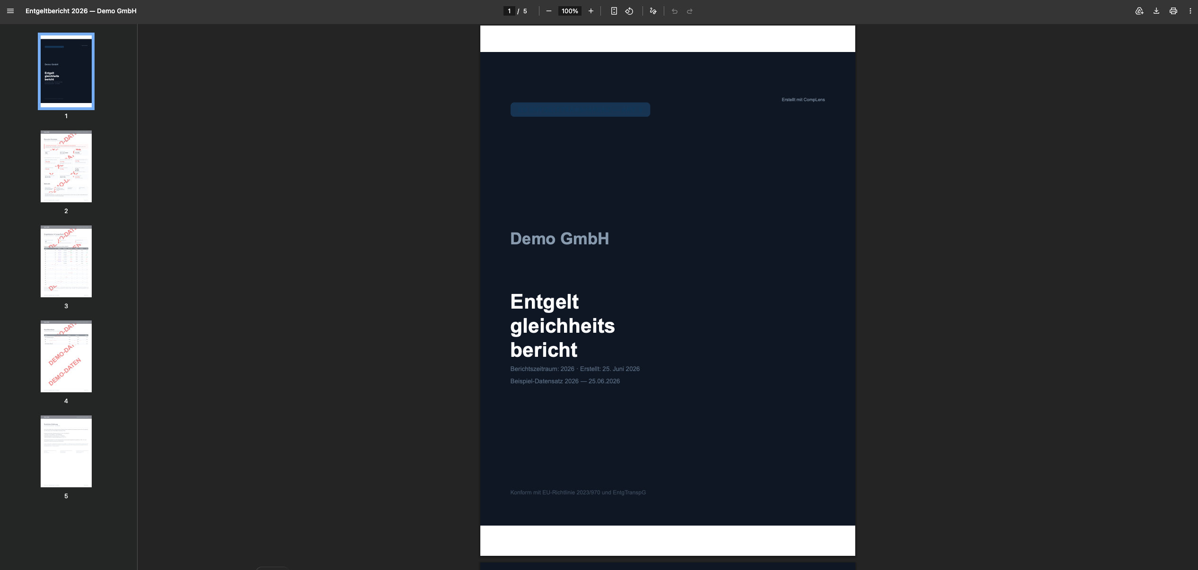
Task: Click the fit to page icon
Action: (x=614, y=11)
